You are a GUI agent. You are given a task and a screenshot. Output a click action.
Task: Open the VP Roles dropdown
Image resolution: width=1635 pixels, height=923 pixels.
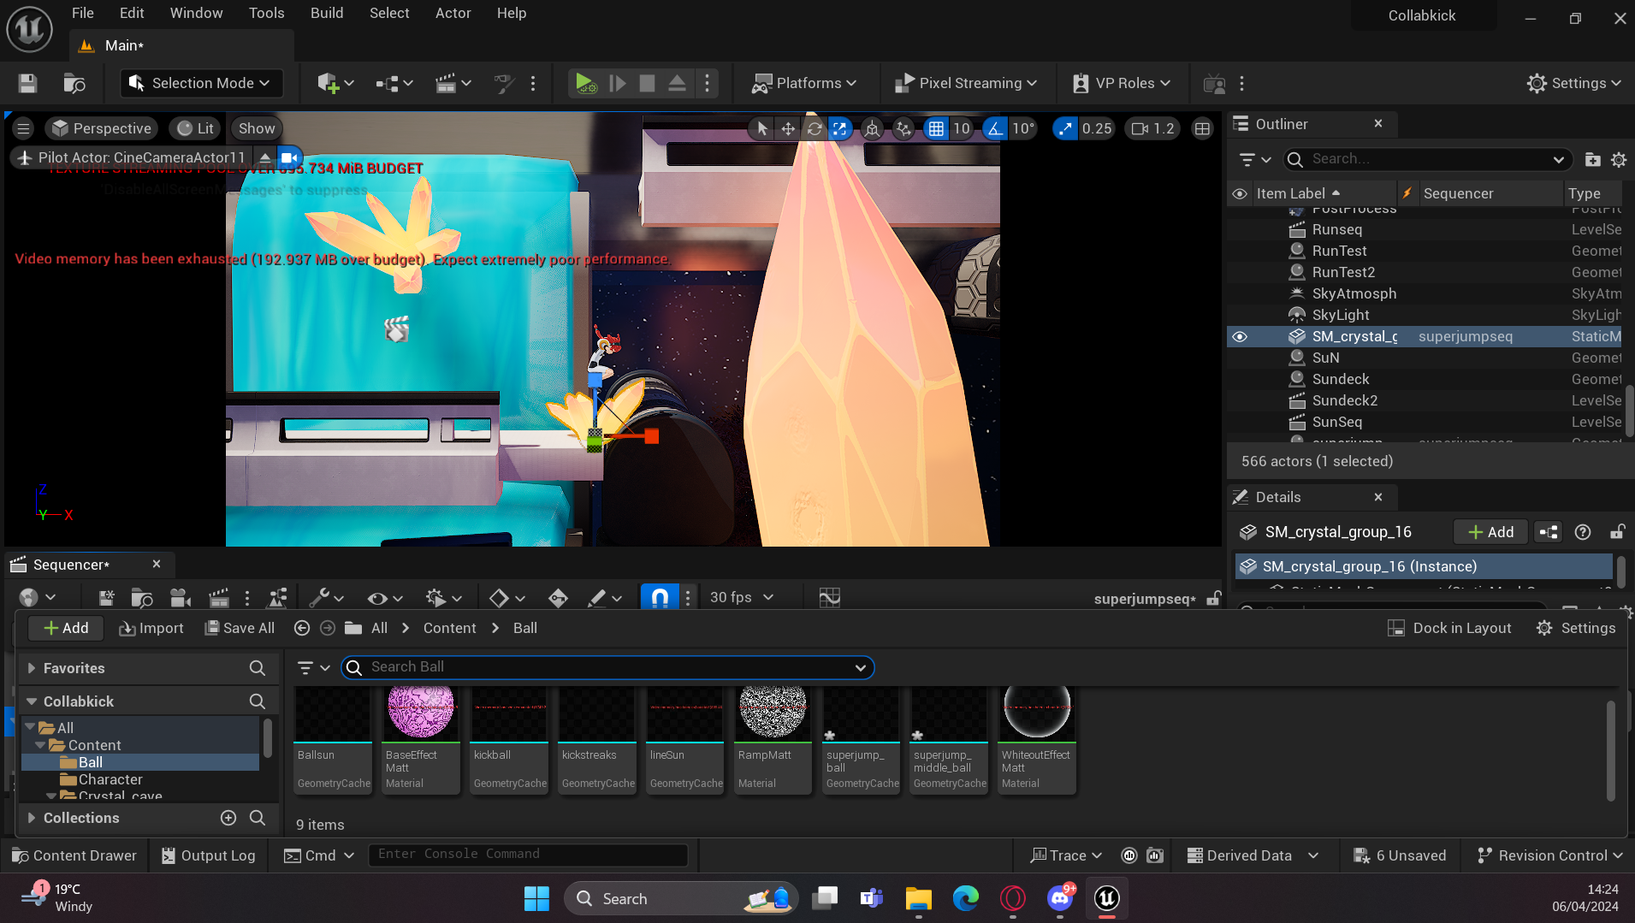(x=1122, y=83)
